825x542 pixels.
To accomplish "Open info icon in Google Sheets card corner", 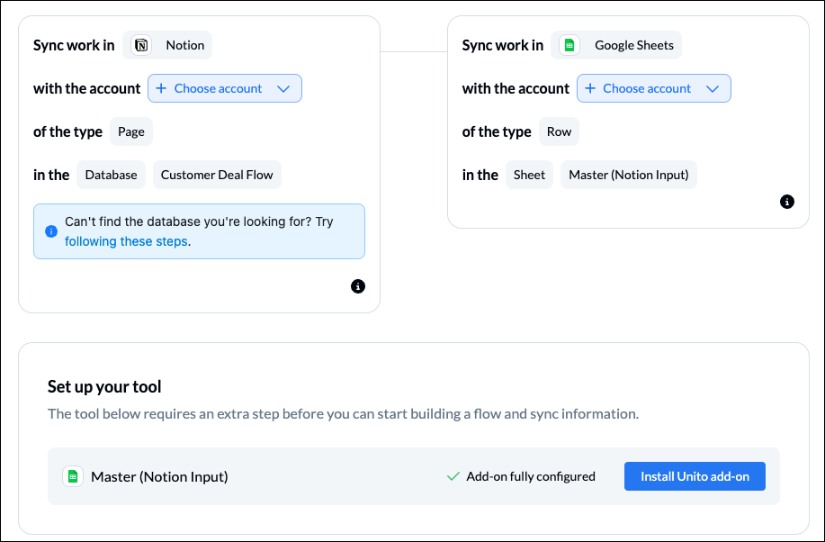I will (786, 201).
